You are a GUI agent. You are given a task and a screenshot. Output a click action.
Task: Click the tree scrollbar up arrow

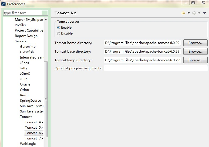pos(46,19)
